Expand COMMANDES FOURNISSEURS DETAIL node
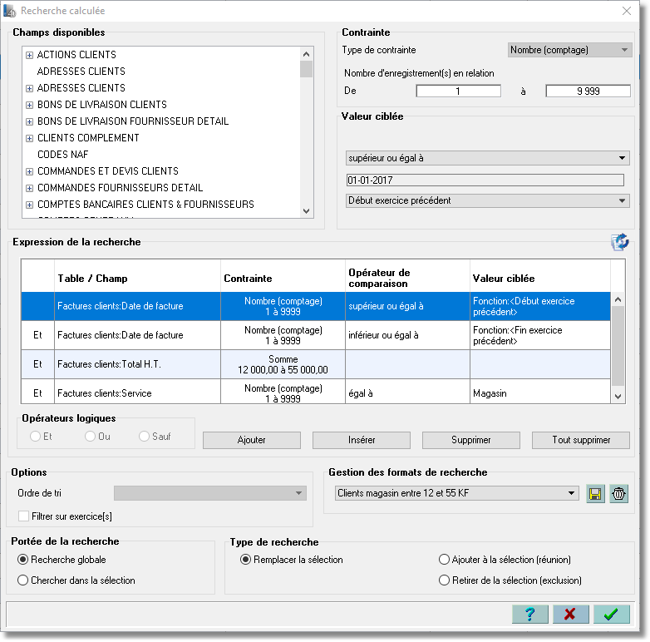The height and width of the screenshot is (642, 650). [x=29, y=188]
